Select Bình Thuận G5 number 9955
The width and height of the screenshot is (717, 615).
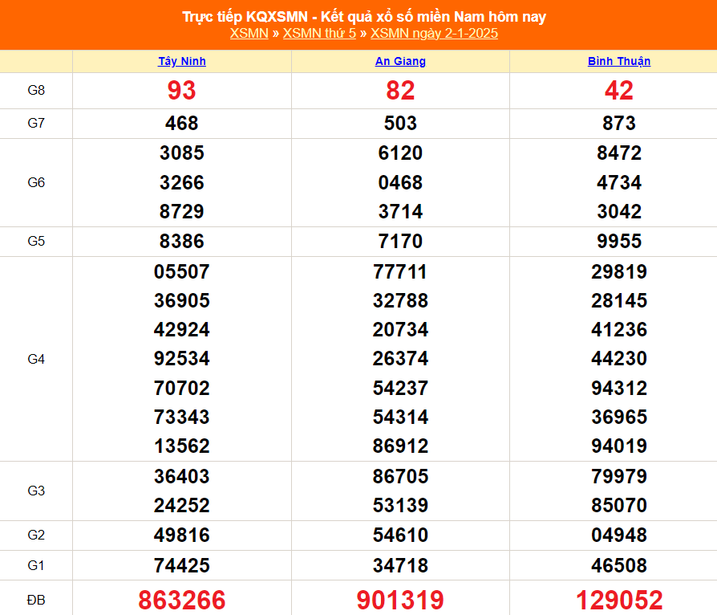618,242
